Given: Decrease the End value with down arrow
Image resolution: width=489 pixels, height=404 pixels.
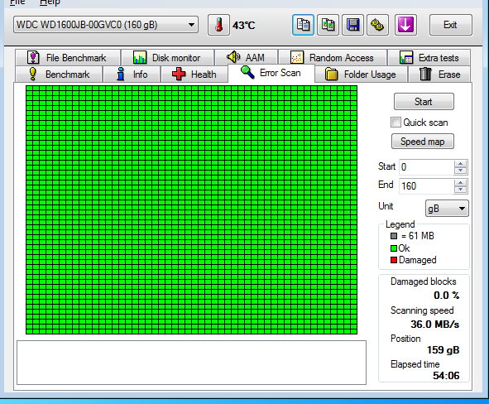Looking at the screenshot, I should click(x=461, y=190).
